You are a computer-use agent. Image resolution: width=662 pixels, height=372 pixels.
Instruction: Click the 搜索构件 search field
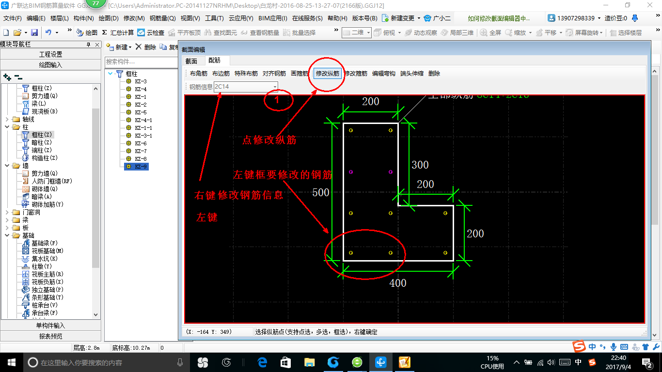[x=140, y=62]
